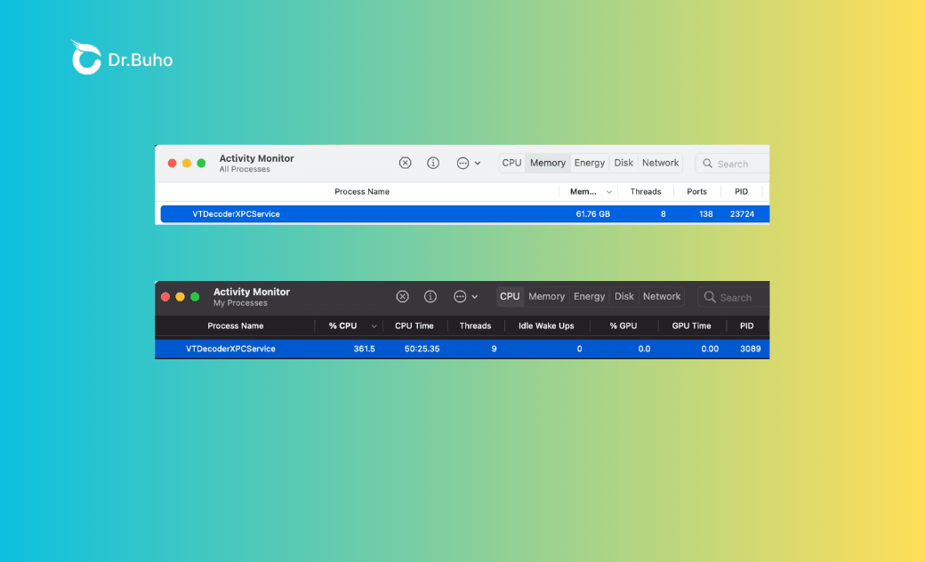Screen dimensions: 925x562
Task: Open the % CPU sort chevron
Action: [x=374, y=325]
